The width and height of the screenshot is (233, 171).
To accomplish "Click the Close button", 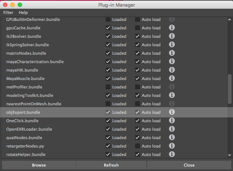I will [x=189, y=165].
